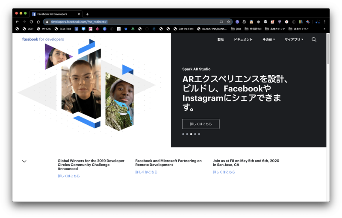Open 詳しくはこちら under F8 San Jose news
Viewport: 342px width, 218px height.
[224, 172]
